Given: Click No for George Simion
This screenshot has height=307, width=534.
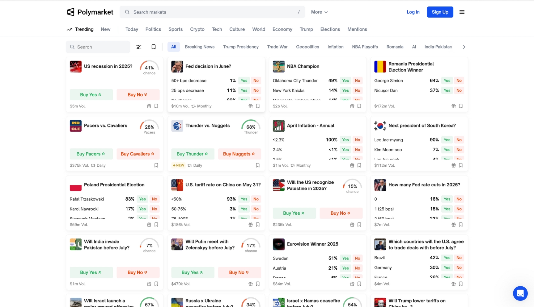Looking at the screenshot, I should pyautogui.click(x=459, y=81).
